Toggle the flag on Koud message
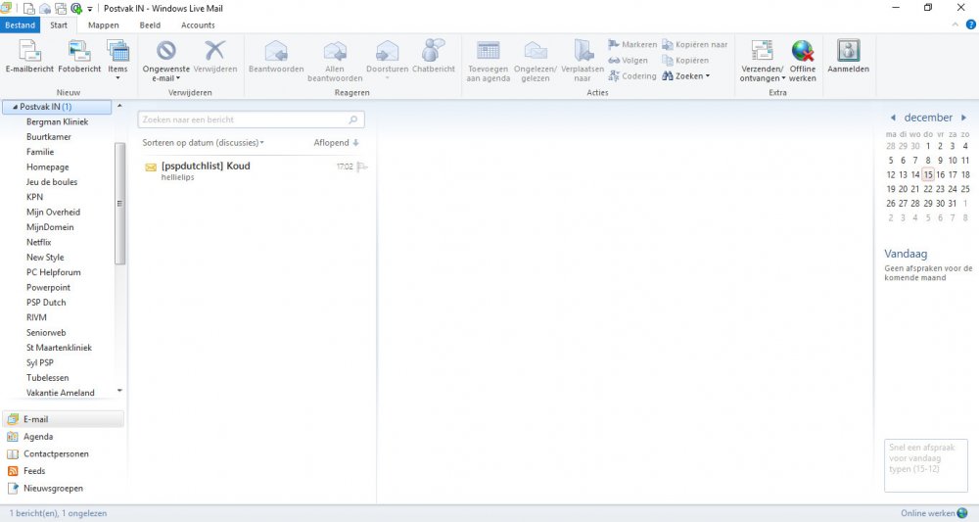The image size is (979, 522). 362,167
